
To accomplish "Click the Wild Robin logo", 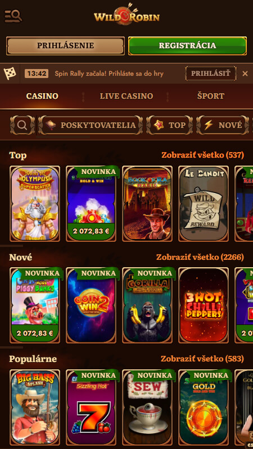I will pos(126,16).
